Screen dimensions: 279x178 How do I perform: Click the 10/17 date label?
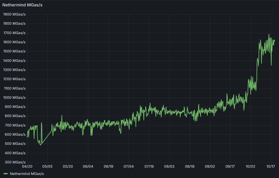click(271, 166)
